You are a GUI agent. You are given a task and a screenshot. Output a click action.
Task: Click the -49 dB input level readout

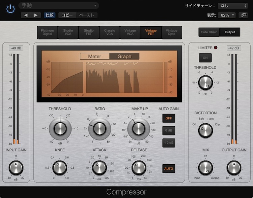[16, 48]
